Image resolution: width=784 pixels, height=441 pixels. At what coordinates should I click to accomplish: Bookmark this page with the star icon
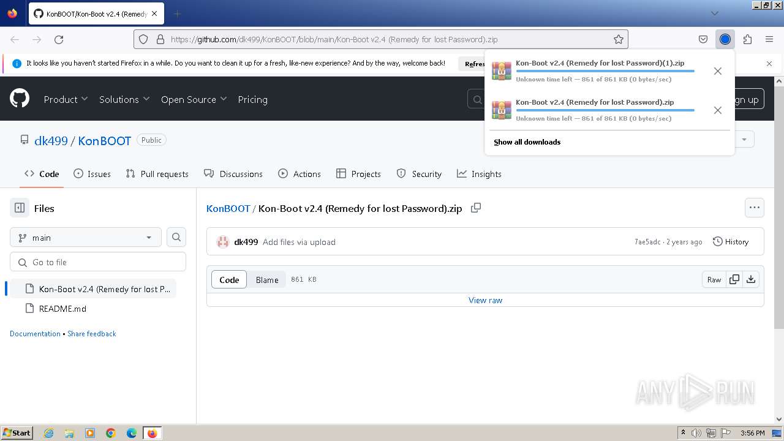click(619, 39)
